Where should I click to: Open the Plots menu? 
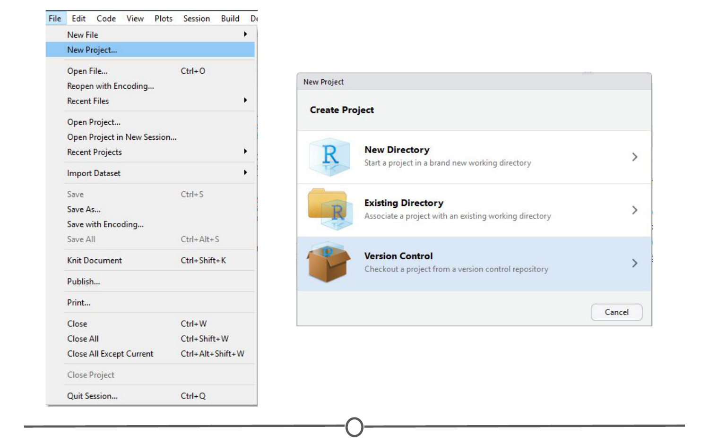pyautogui.click(x=163, y=18)
